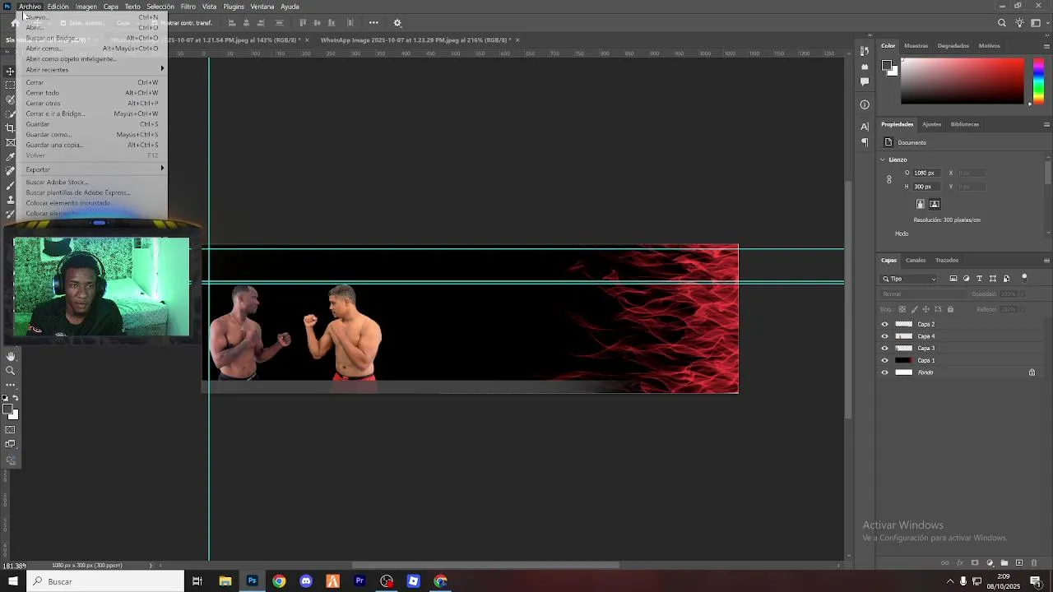Collapse the Lienzo section
Image resolution: width=1053 pixels, height=592 pixels.
tap(884, 160)
